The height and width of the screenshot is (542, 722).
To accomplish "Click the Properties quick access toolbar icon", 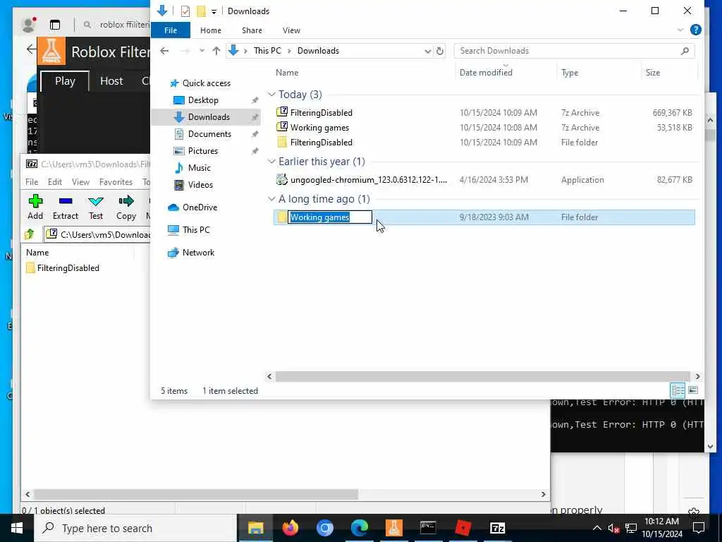I will [185, 11].
